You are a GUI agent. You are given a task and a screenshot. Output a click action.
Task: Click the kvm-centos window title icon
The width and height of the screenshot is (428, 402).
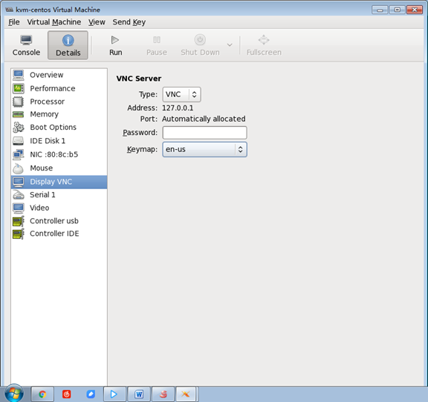[x=9, y=10]
